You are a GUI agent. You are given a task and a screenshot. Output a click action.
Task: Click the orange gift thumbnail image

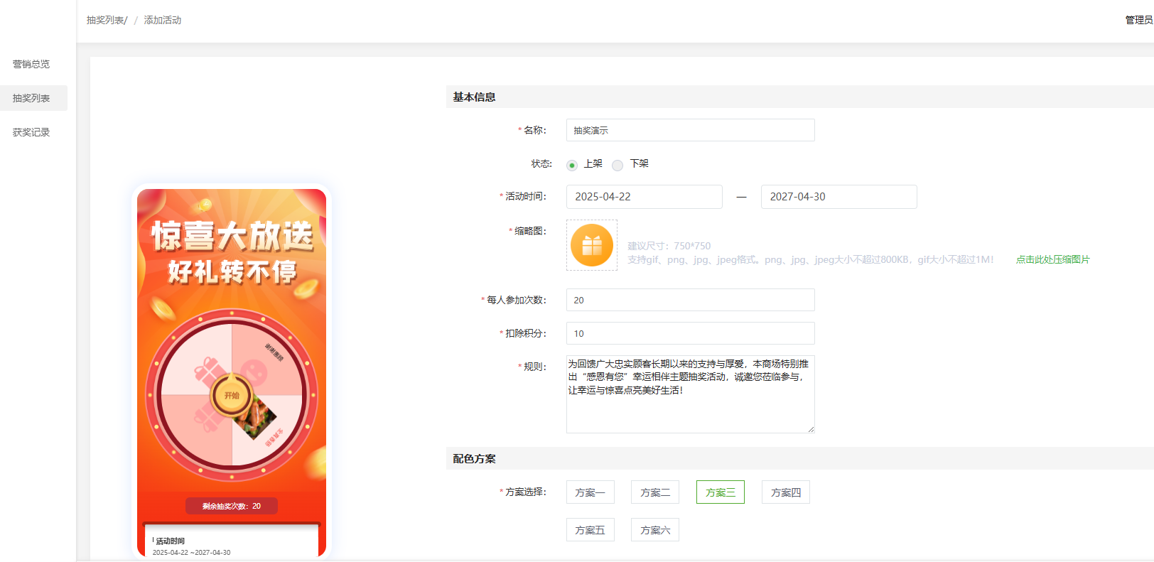click(x=591, y=245)
